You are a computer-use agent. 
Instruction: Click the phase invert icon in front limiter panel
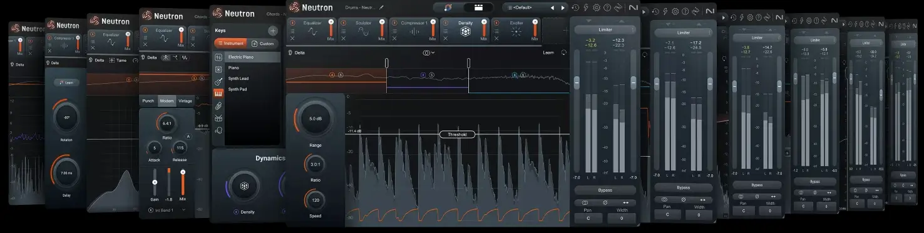[x=605, y=202]
